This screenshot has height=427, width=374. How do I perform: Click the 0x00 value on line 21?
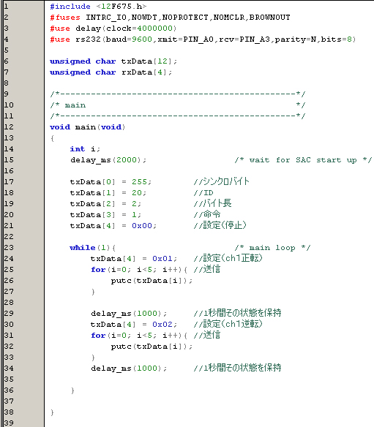click(142, 226)
